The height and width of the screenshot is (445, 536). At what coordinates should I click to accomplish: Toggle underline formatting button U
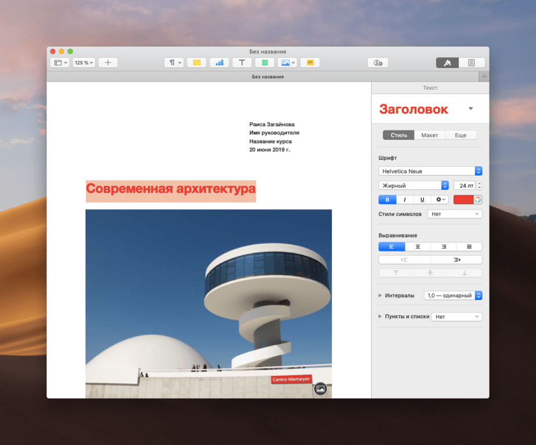pyautogui.click(x=422, y=200)
